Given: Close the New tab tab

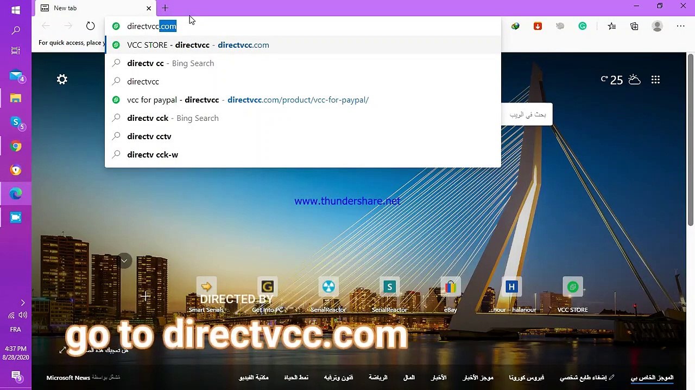Looking at the screenshot, I should 149,8.
